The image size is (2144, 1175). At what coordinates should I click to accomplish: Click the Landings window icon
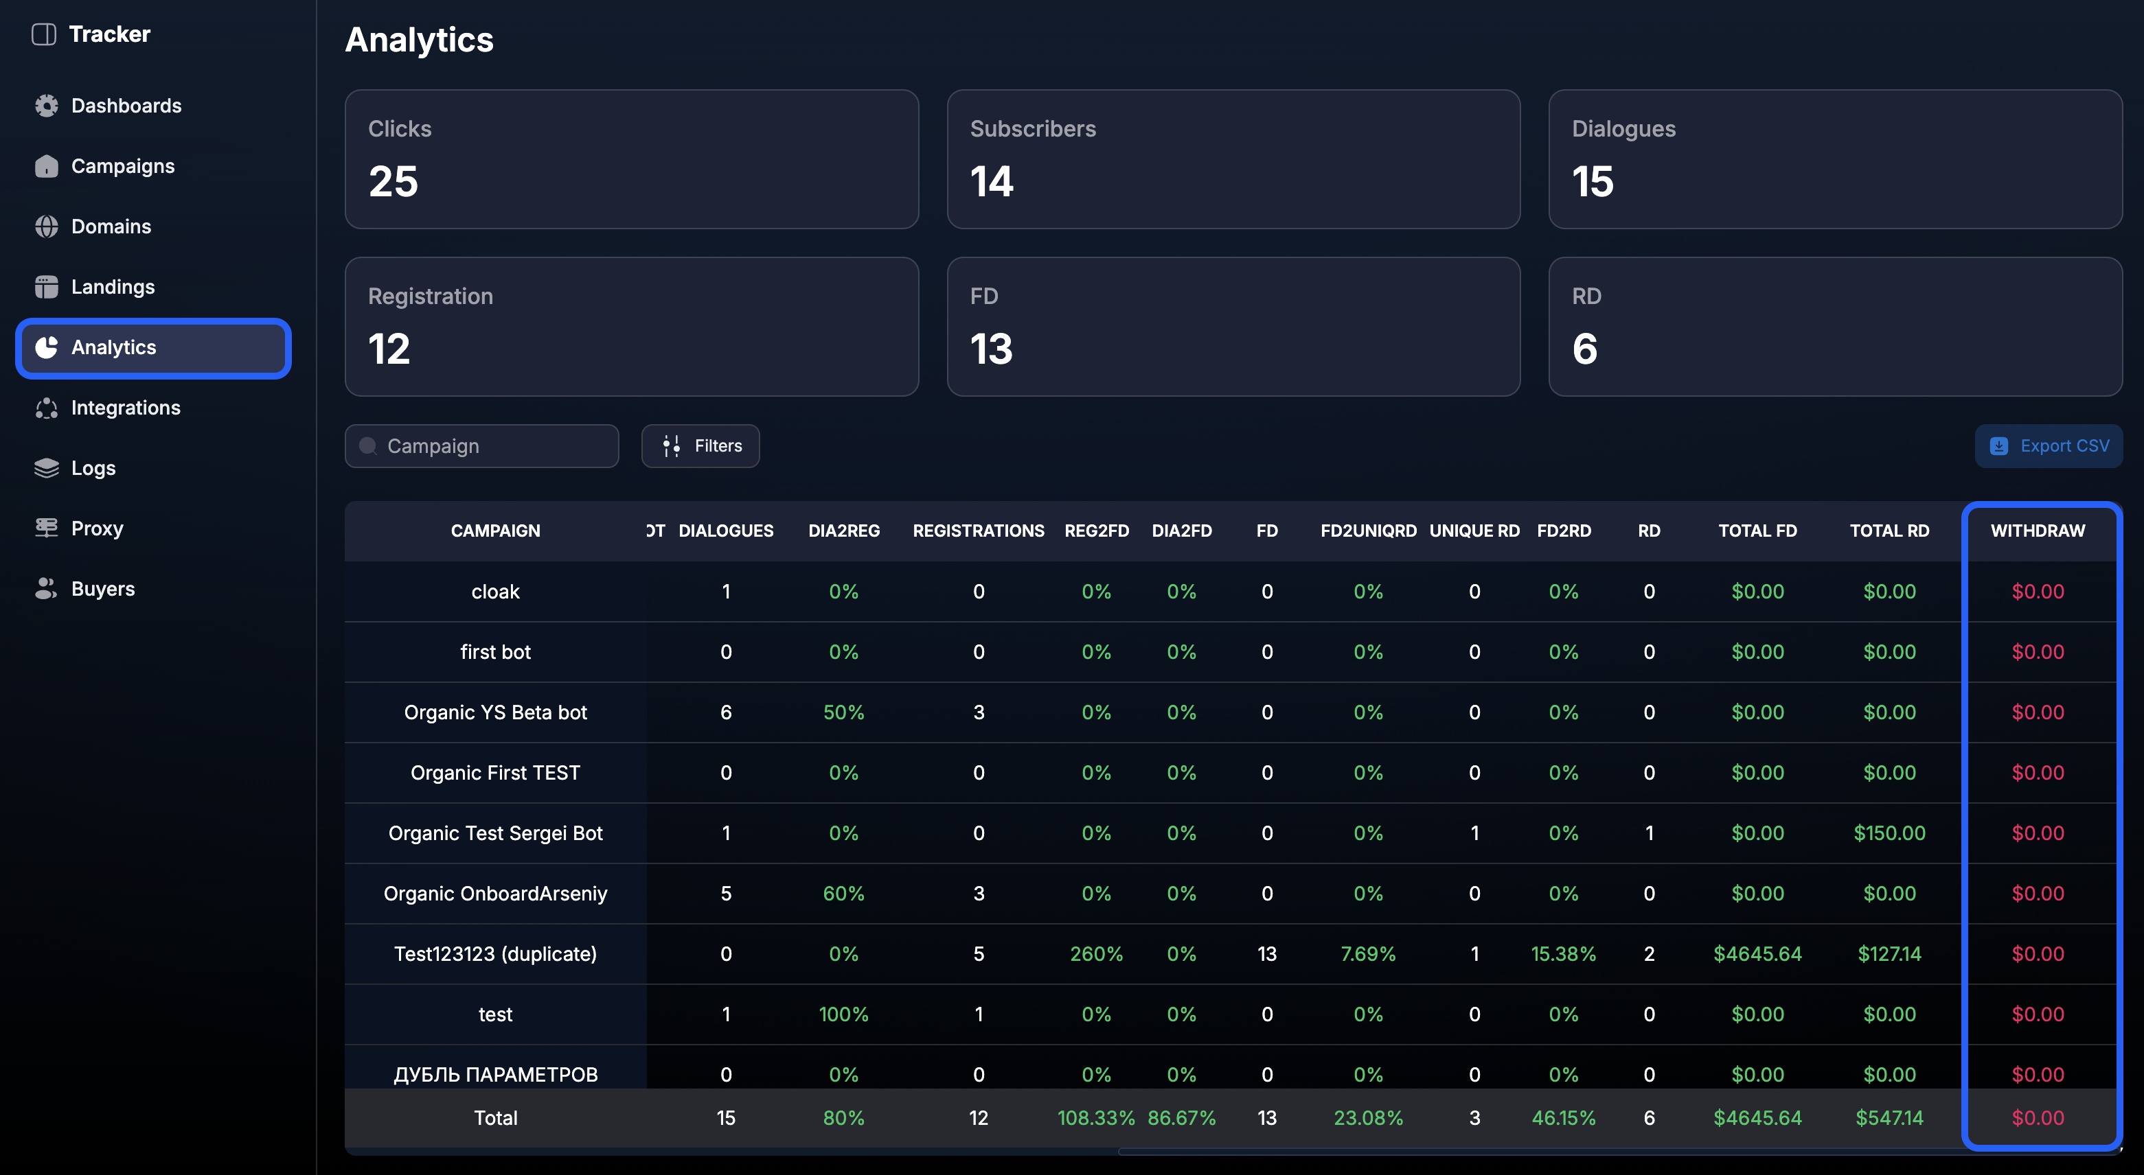(47, 287)
